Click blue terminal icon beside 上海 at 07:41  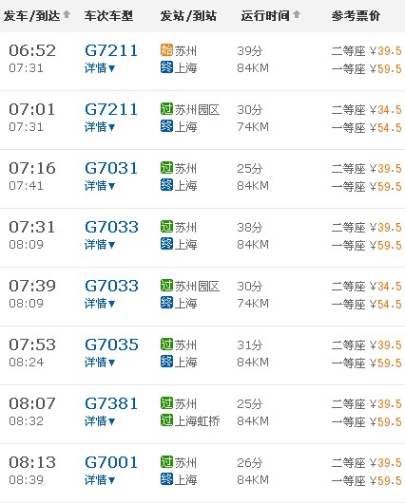point(166,185)
